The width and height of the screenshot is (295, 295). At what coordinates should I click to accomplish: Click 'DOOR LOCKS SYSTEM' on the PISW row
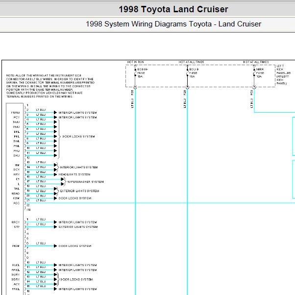[x=75, y=246]
